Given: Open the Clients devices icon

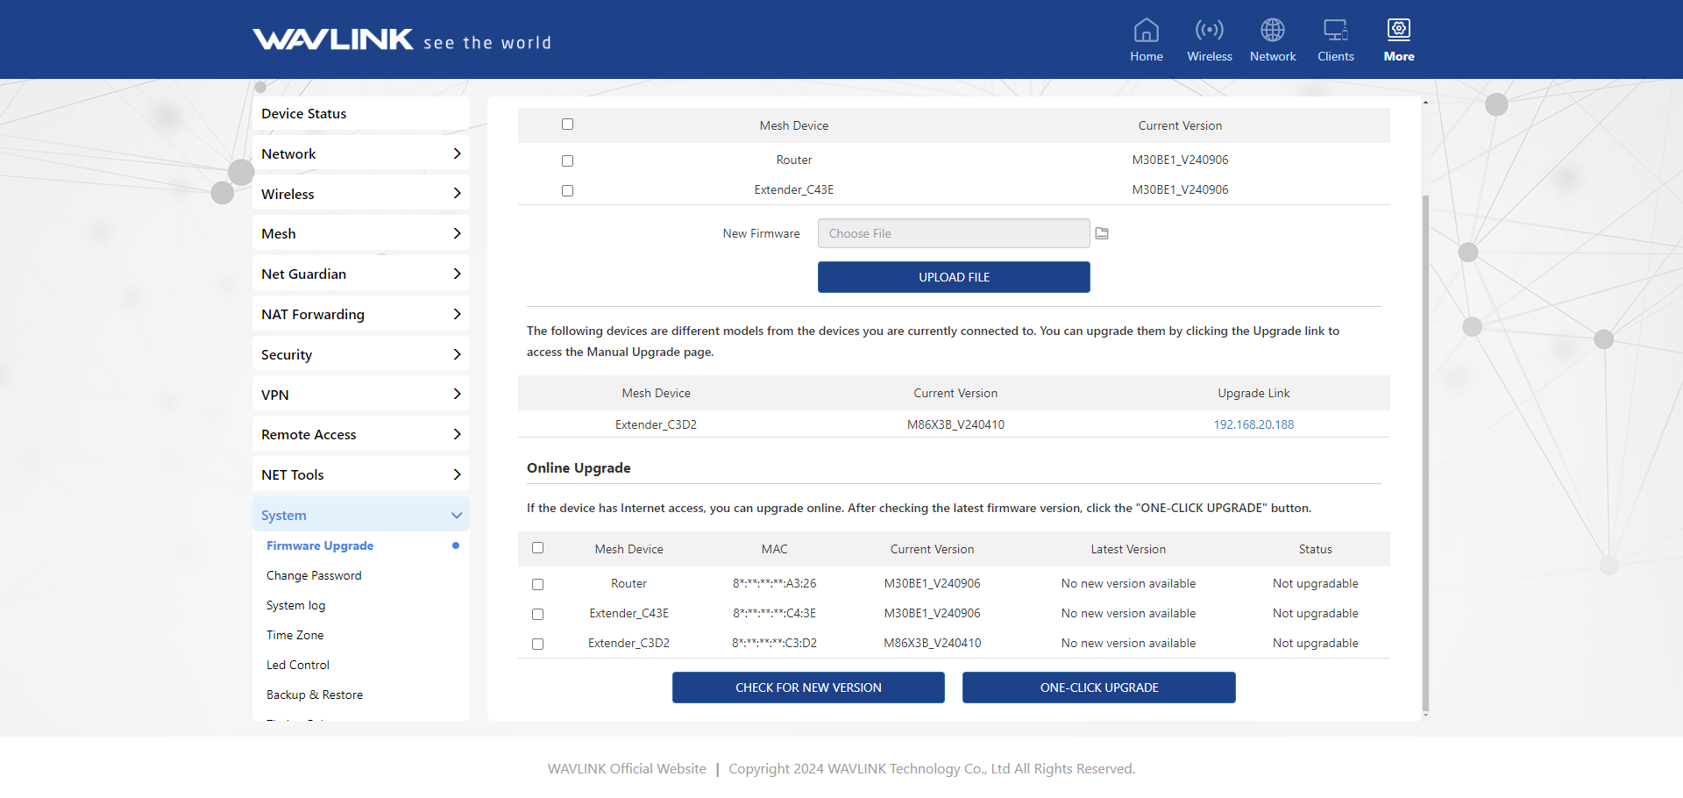Looking at the screenshot, I should 1335,31.
